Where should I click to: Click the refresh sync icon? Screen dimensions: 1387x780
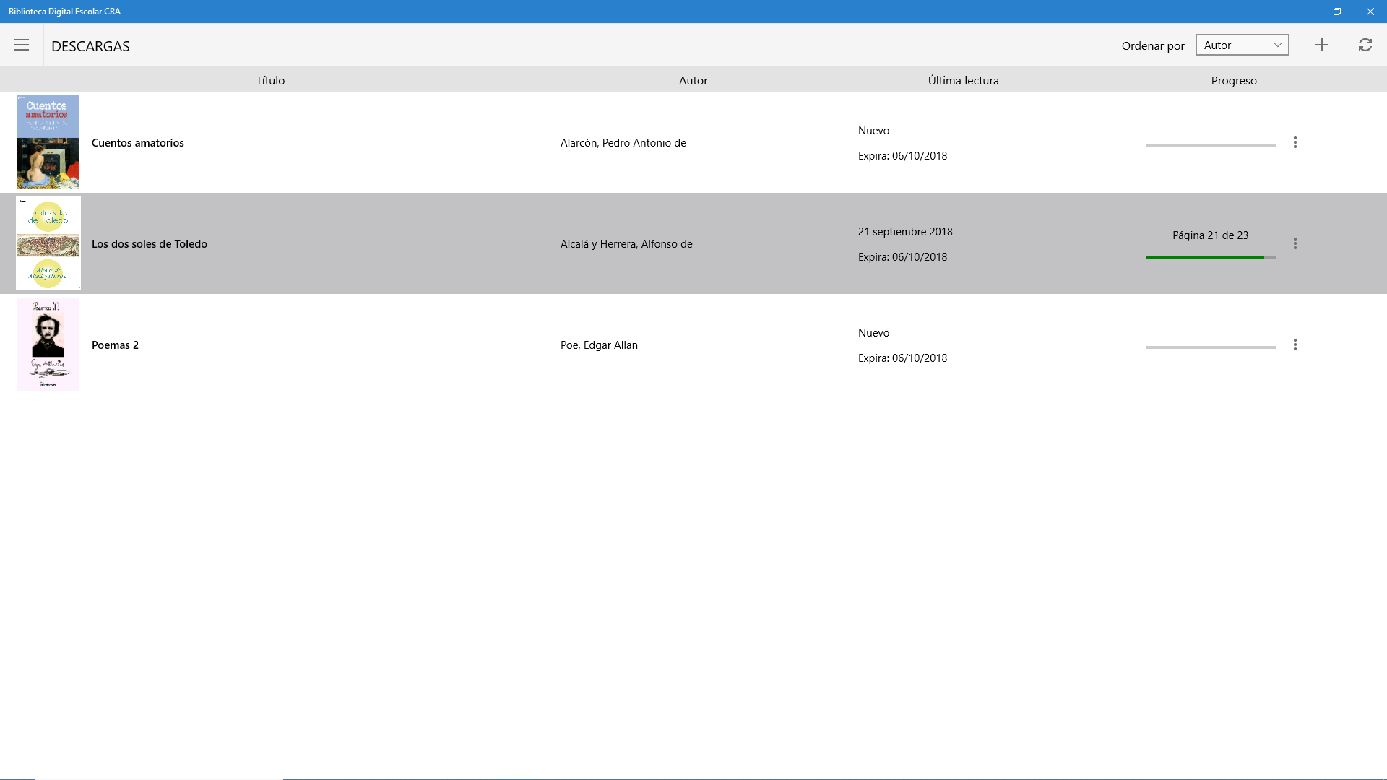point(1365,45)
